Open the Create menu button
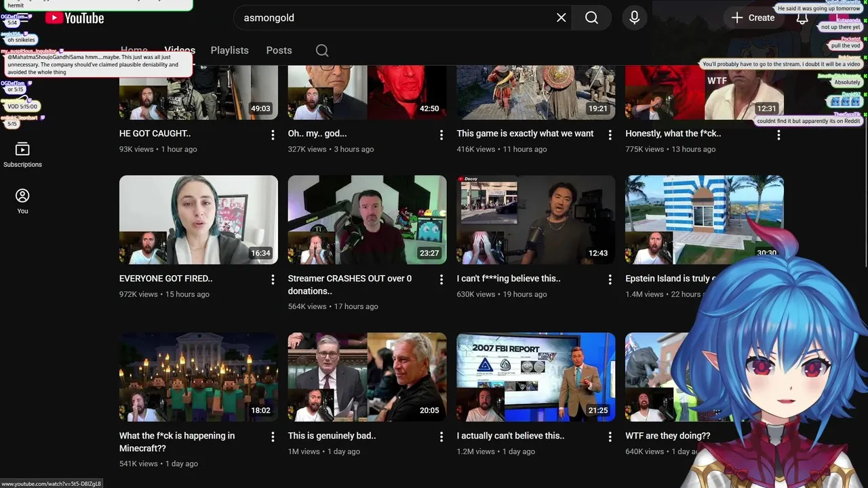 click(753, 18)
